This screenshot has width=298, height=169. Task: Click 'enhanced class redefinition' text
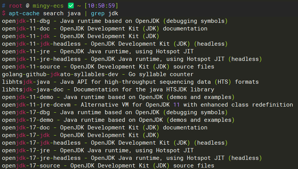click(247, 105)
